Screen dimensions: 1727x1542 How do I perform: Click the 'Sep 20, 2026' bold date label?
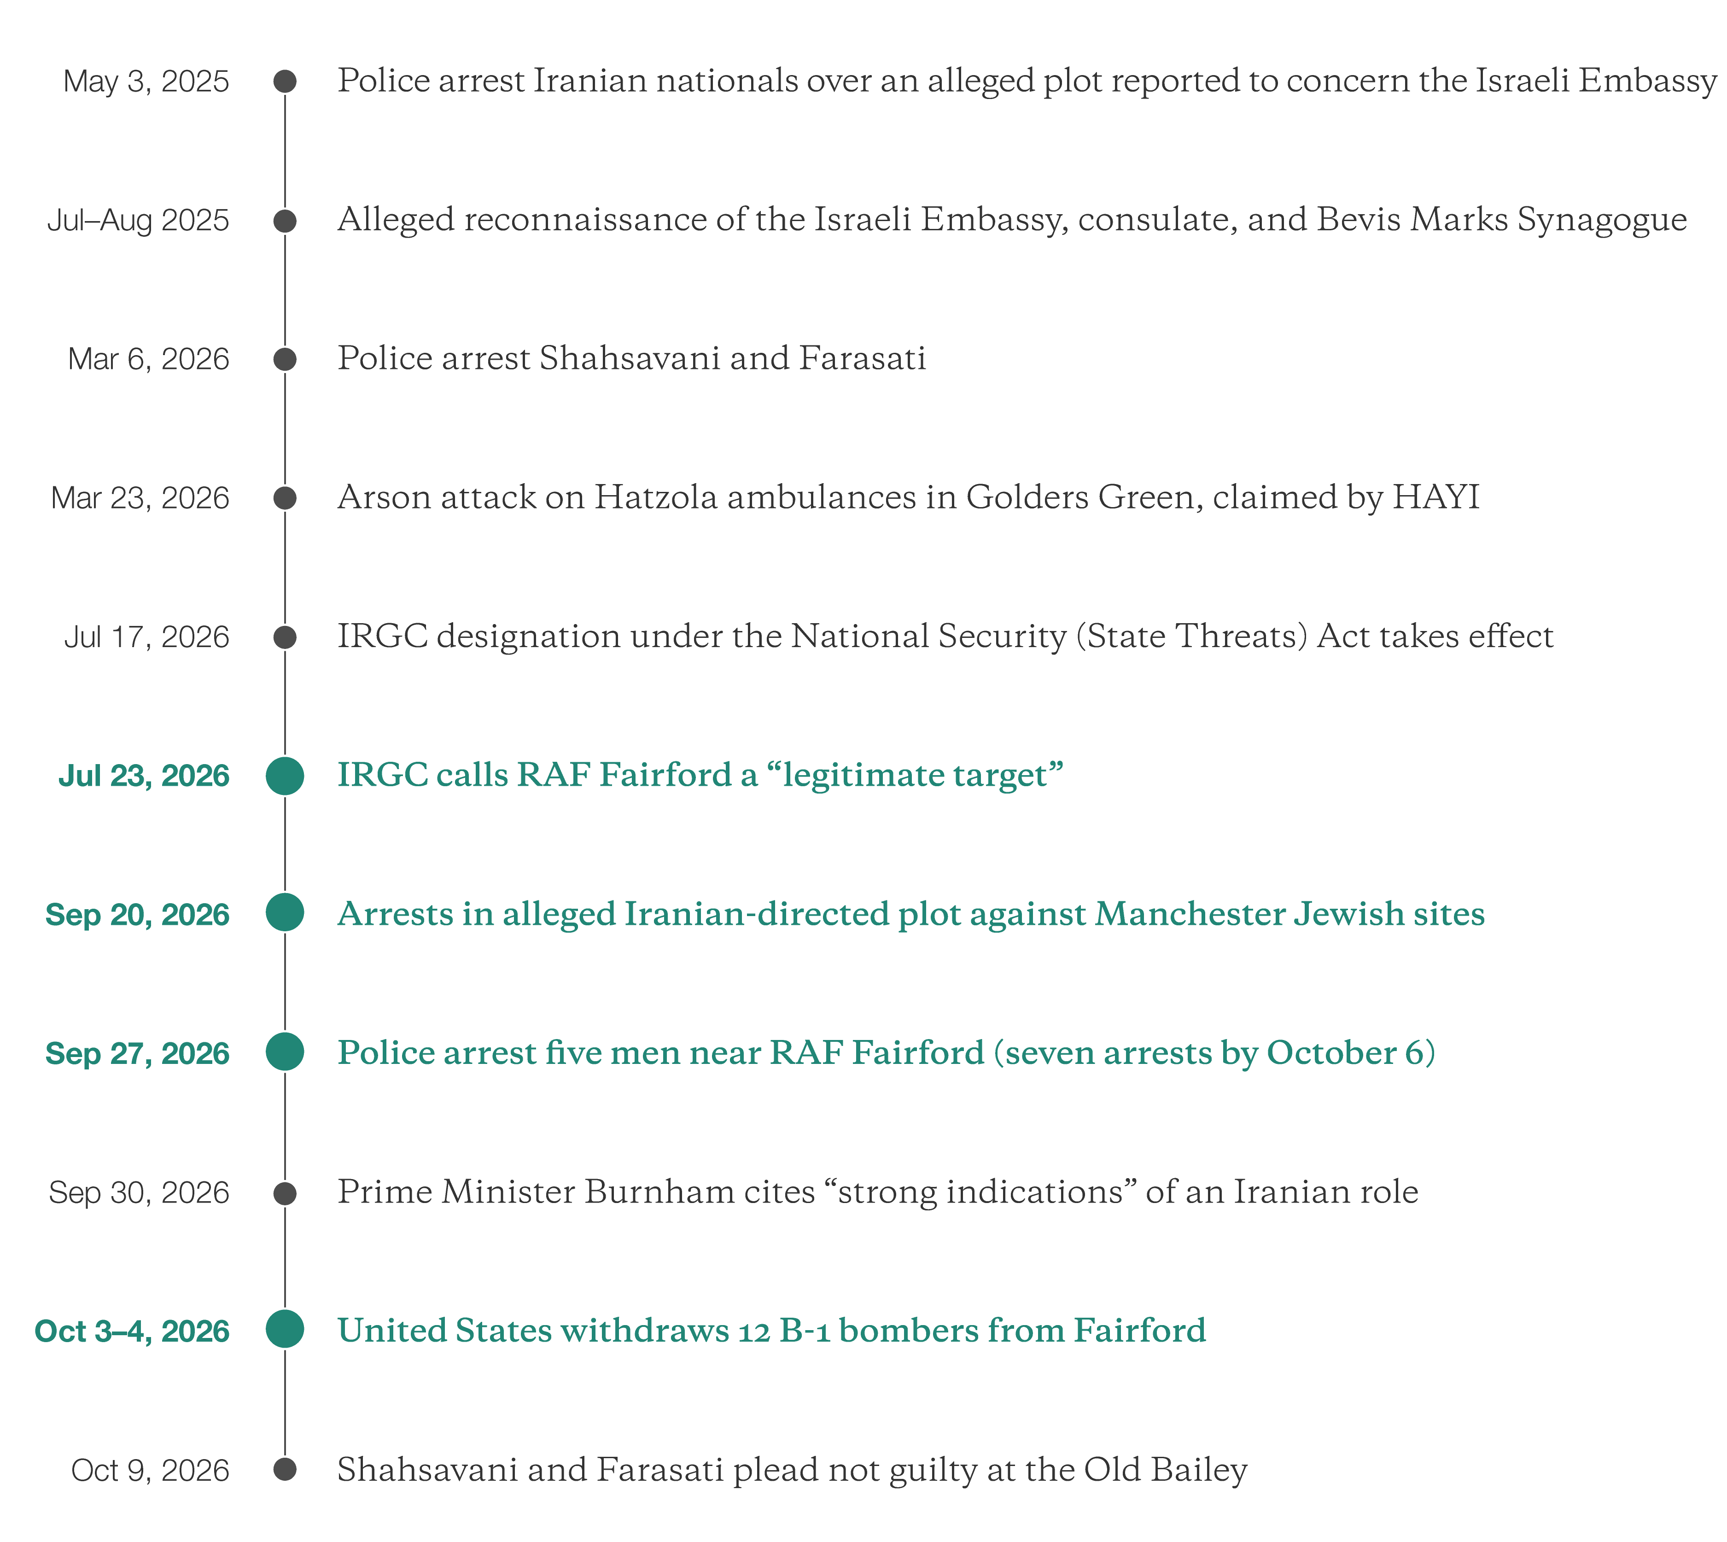(137, 914)
